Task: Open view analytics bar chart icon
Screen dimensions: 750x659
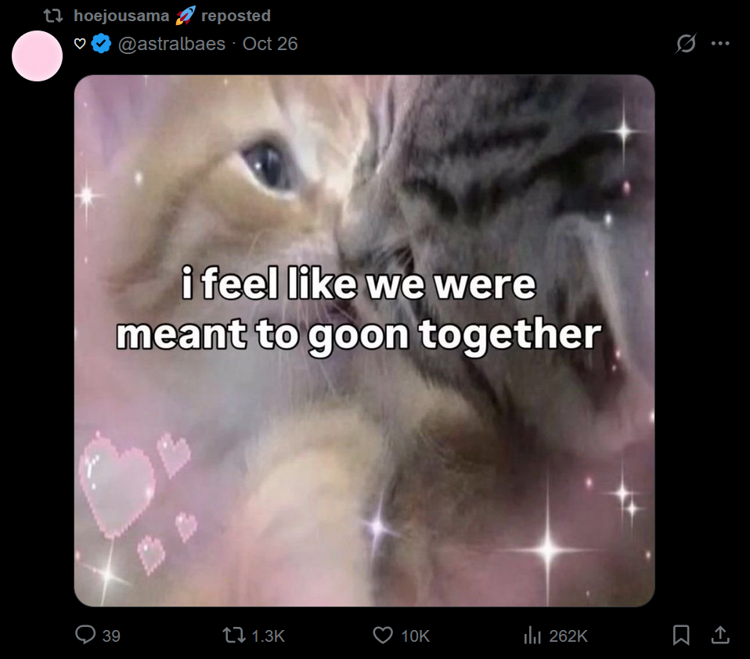Action: pos(532,636)
